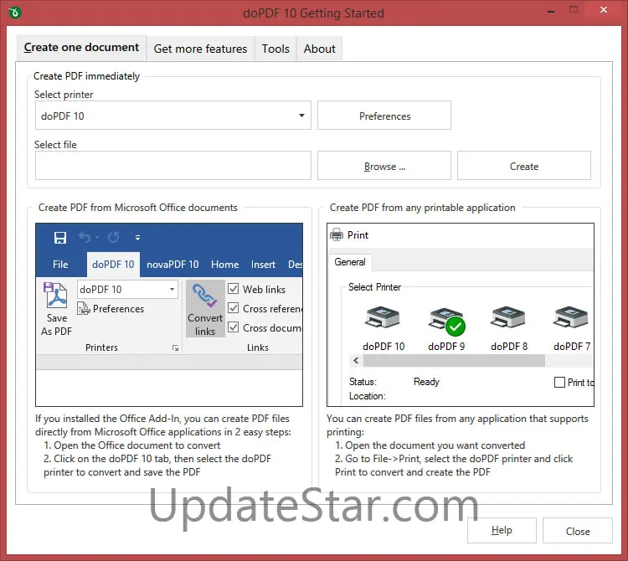Open the quick access toolbar customize arrow
628x561 pixels.
[137, 238]
